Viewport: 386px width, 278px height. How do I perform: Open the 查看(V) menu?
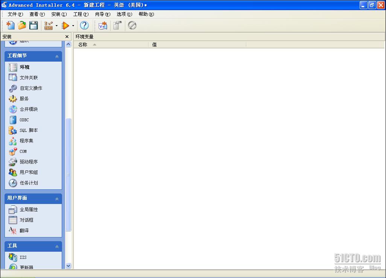[x=37, y=14]
